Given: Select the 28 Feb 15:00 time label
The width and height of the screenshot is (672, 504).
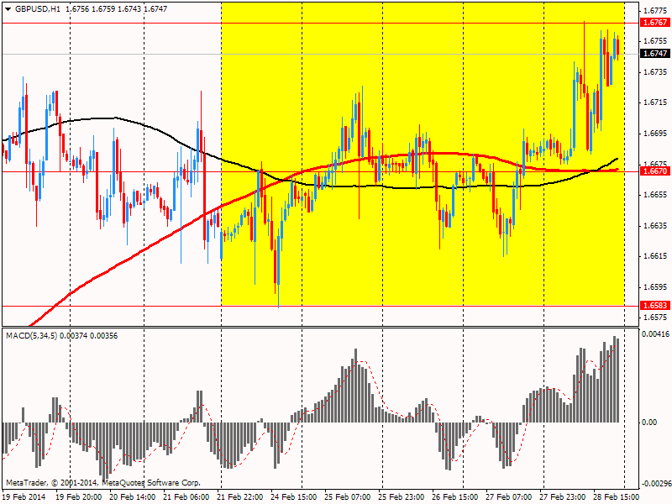Looking at the screenshot, I should 615,497.
